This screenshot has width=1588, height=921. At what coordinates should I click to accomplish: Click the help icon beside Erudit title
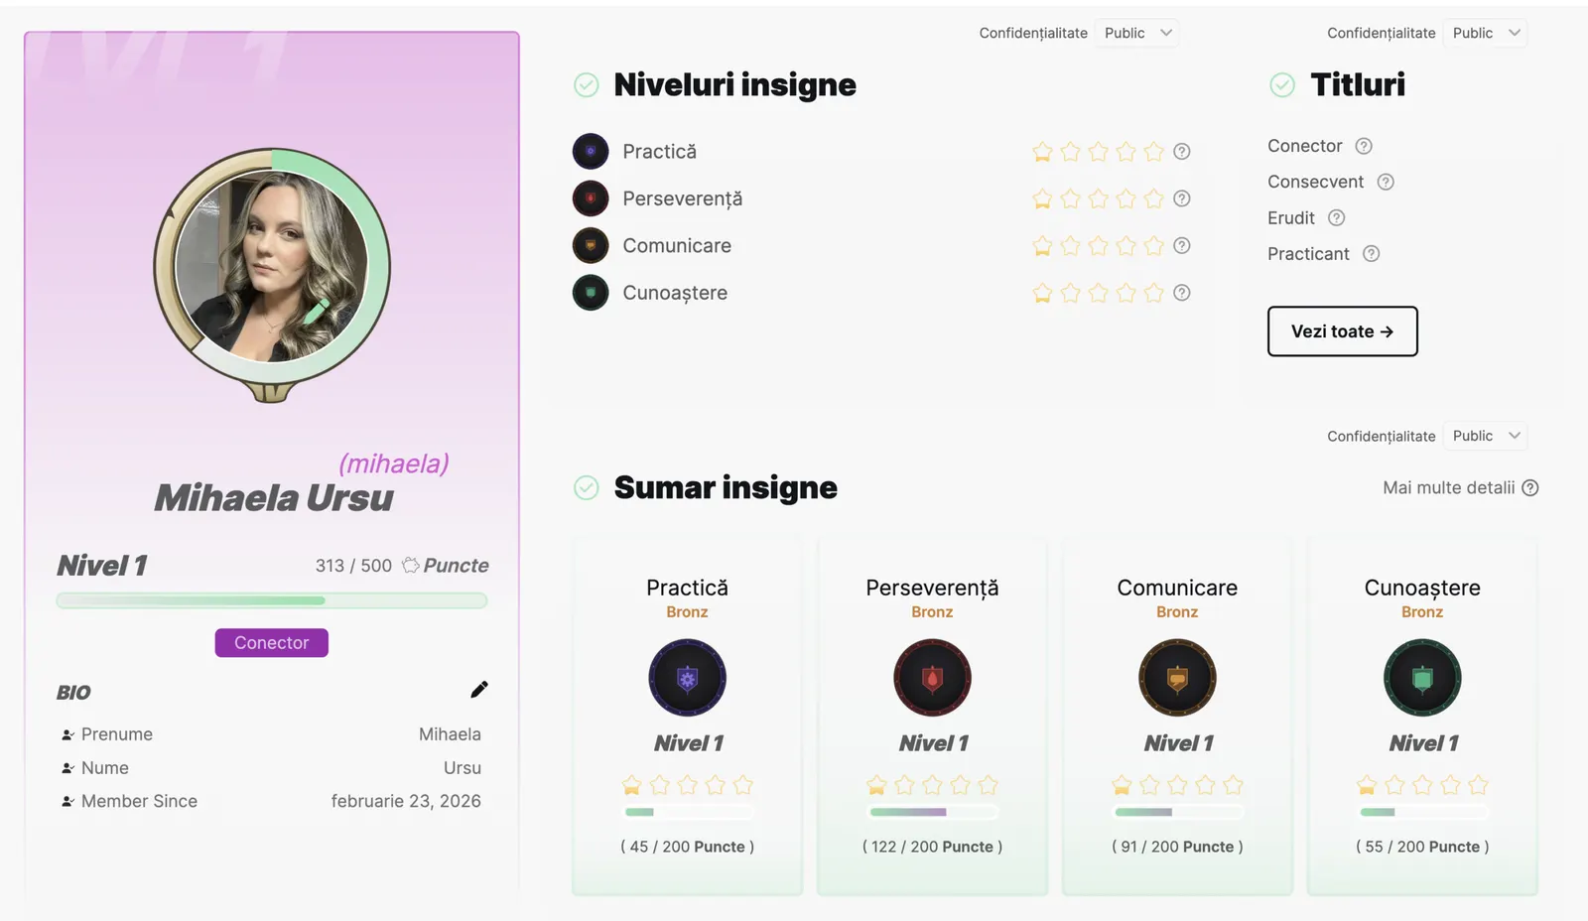click(x=1336, y=217)
